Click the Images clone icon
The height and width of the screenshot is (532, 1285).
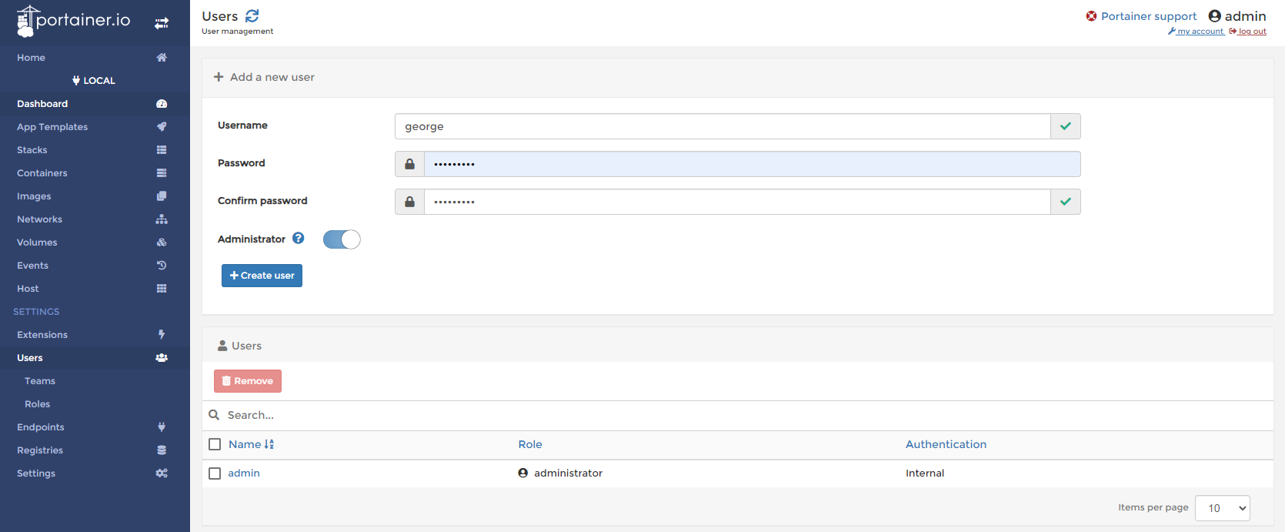tap(162, 196)
